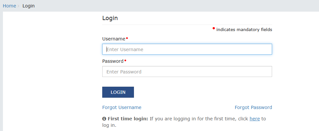Image resolution: width=319 pixels, height=131 pixels.
Task: Click the red mandatory dot beside Username
Action: (x=127, y=38)
